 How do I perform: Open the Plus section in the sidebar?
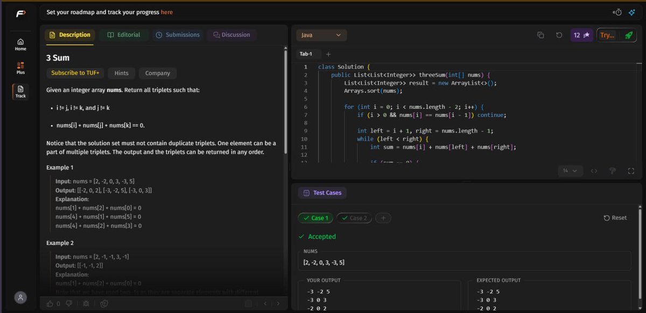coord(20,68)
